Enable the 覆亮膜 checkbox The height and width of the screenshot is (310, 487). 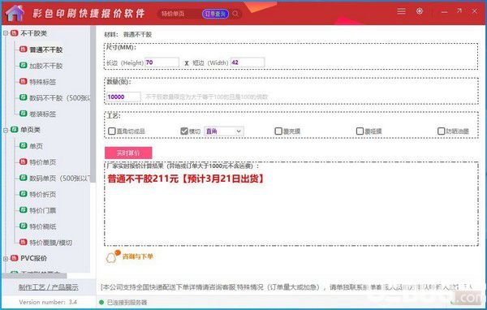(278, 131)
